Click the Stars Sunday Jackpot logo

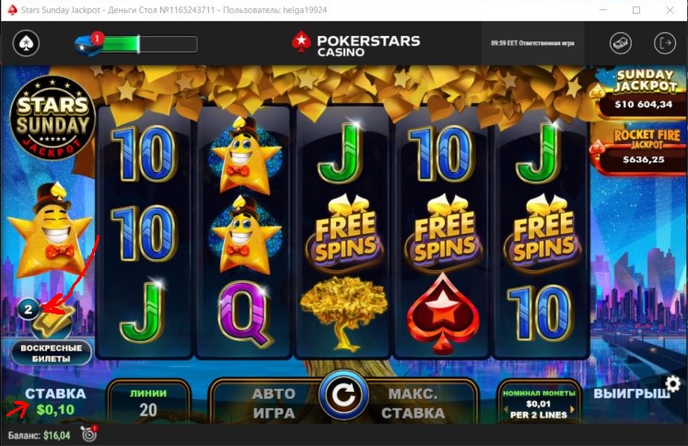coord(52,118)
